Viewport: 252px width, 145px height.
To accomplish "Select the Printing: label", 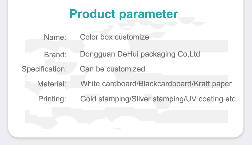I will pyautogui.click(x=52, y=99).
